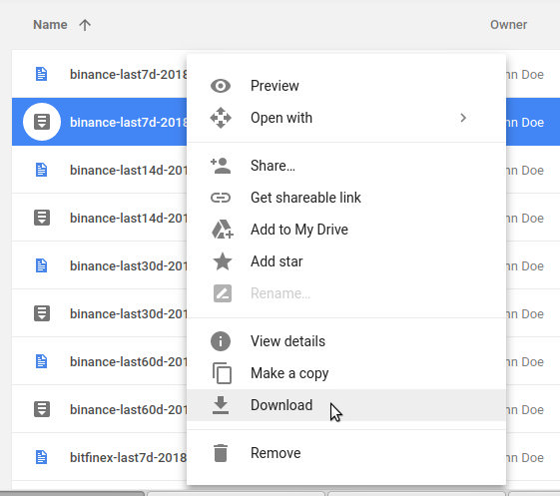Click the chain link icon
Screen dimensions: 560x496
221,198
